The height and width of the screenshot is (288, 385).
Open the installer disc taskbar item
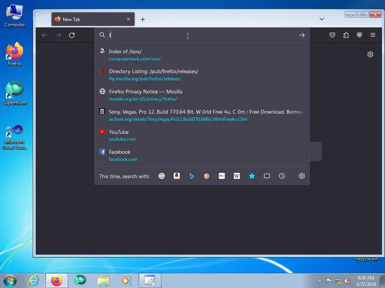click(x=150, y=280)
